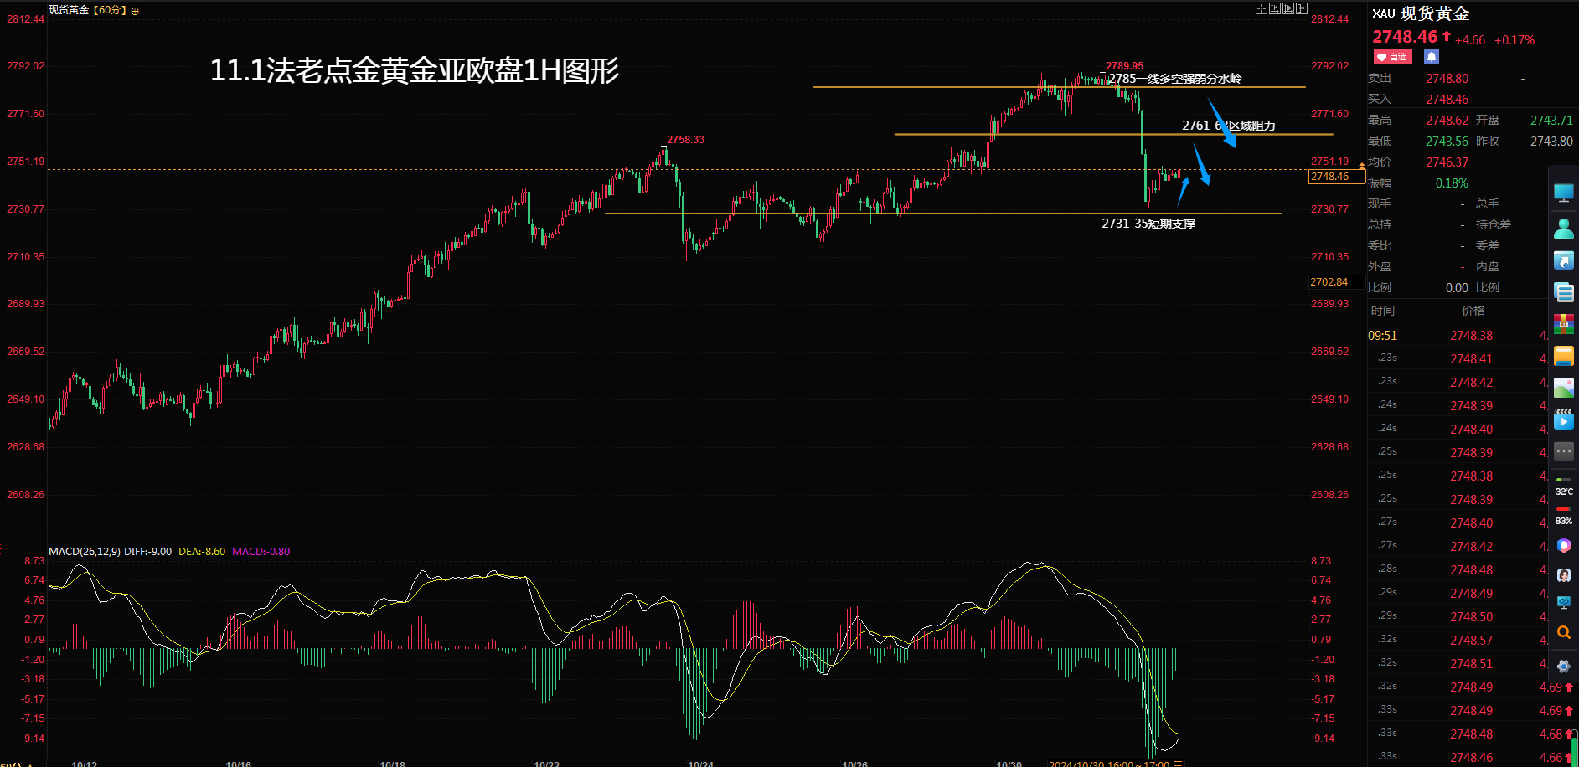Click the 振幅 value 0.18%
Image resolution: width=1579 pixels, height=767 pixels.
click(x=1452, y=183)
